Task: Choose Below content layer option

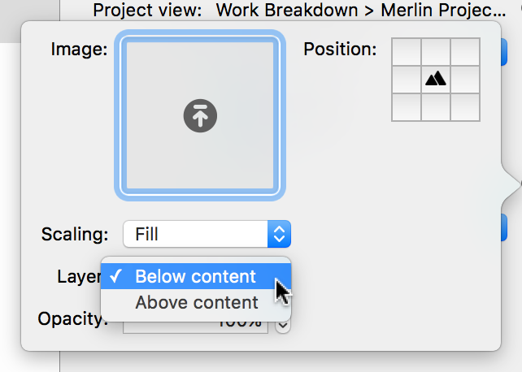Action: [196, 276]
